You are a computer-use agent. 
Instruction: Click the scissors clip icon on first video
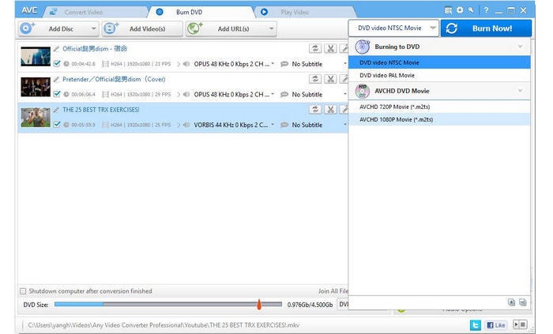point(330,48)
